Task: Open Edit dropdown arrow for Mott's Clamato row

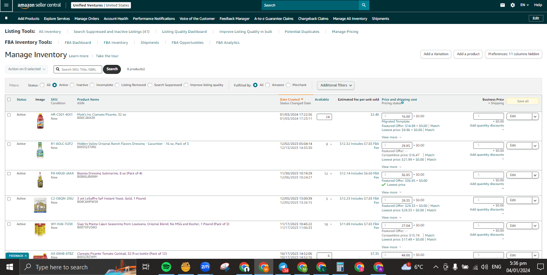Action: [x=535, y=116]
